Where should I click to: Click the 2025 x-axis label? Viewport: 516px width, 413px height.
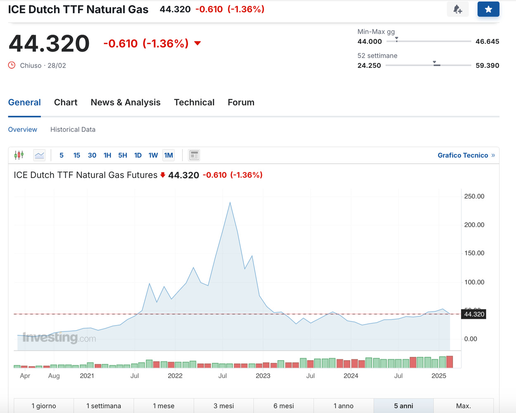pos(439,376)
